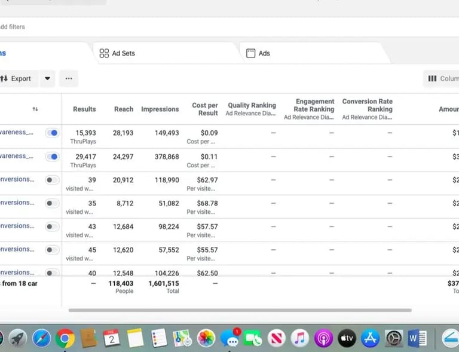Expand the Export dropdown arrow
The height and width of the screenshot is (352, 459).
(47, 78)
